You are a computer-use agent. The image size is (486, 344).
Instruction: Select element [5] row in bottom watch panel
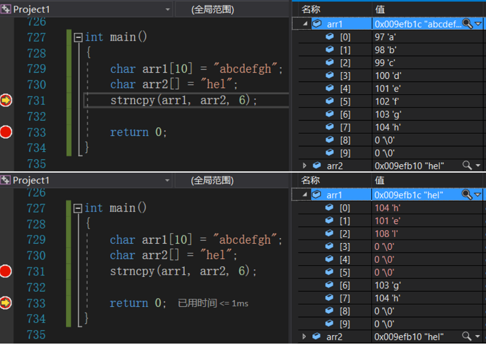click(x=390, y=272)
